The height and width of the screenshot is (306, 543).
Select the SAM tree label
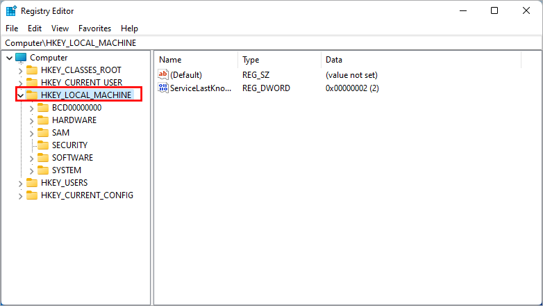(60, 133)
